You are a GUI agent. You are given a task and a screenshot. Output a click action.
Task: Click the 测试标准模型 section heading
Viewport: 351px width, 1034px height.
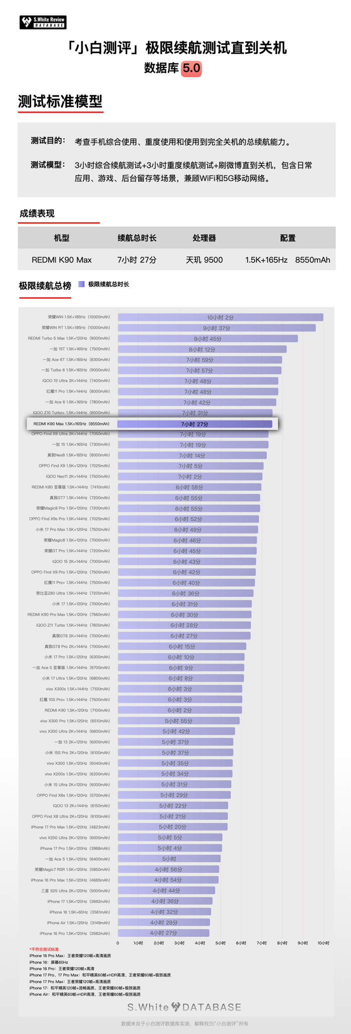[x=60, y=102]
